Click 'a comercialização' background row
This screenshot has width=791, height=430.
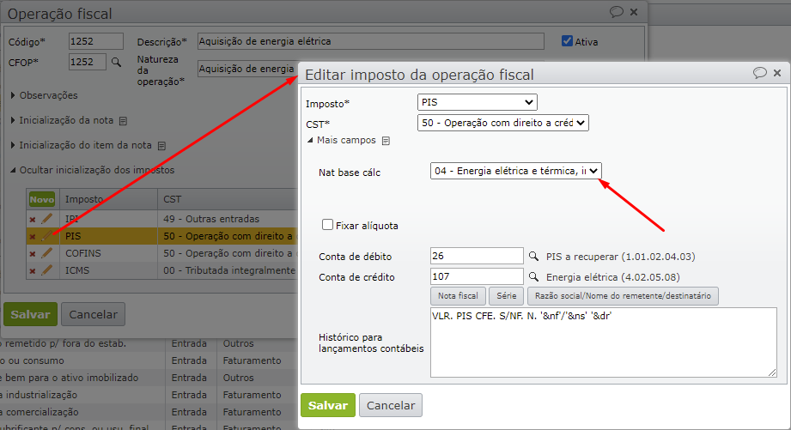pyautogui.click(x=40, y=412)
